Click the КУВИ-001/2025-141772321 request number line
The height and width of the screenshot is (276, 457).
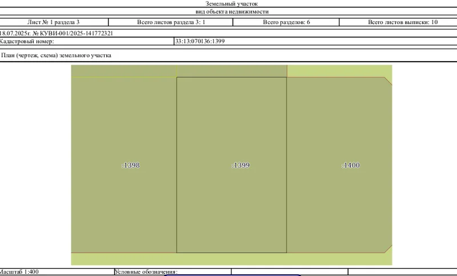point(56,33)
